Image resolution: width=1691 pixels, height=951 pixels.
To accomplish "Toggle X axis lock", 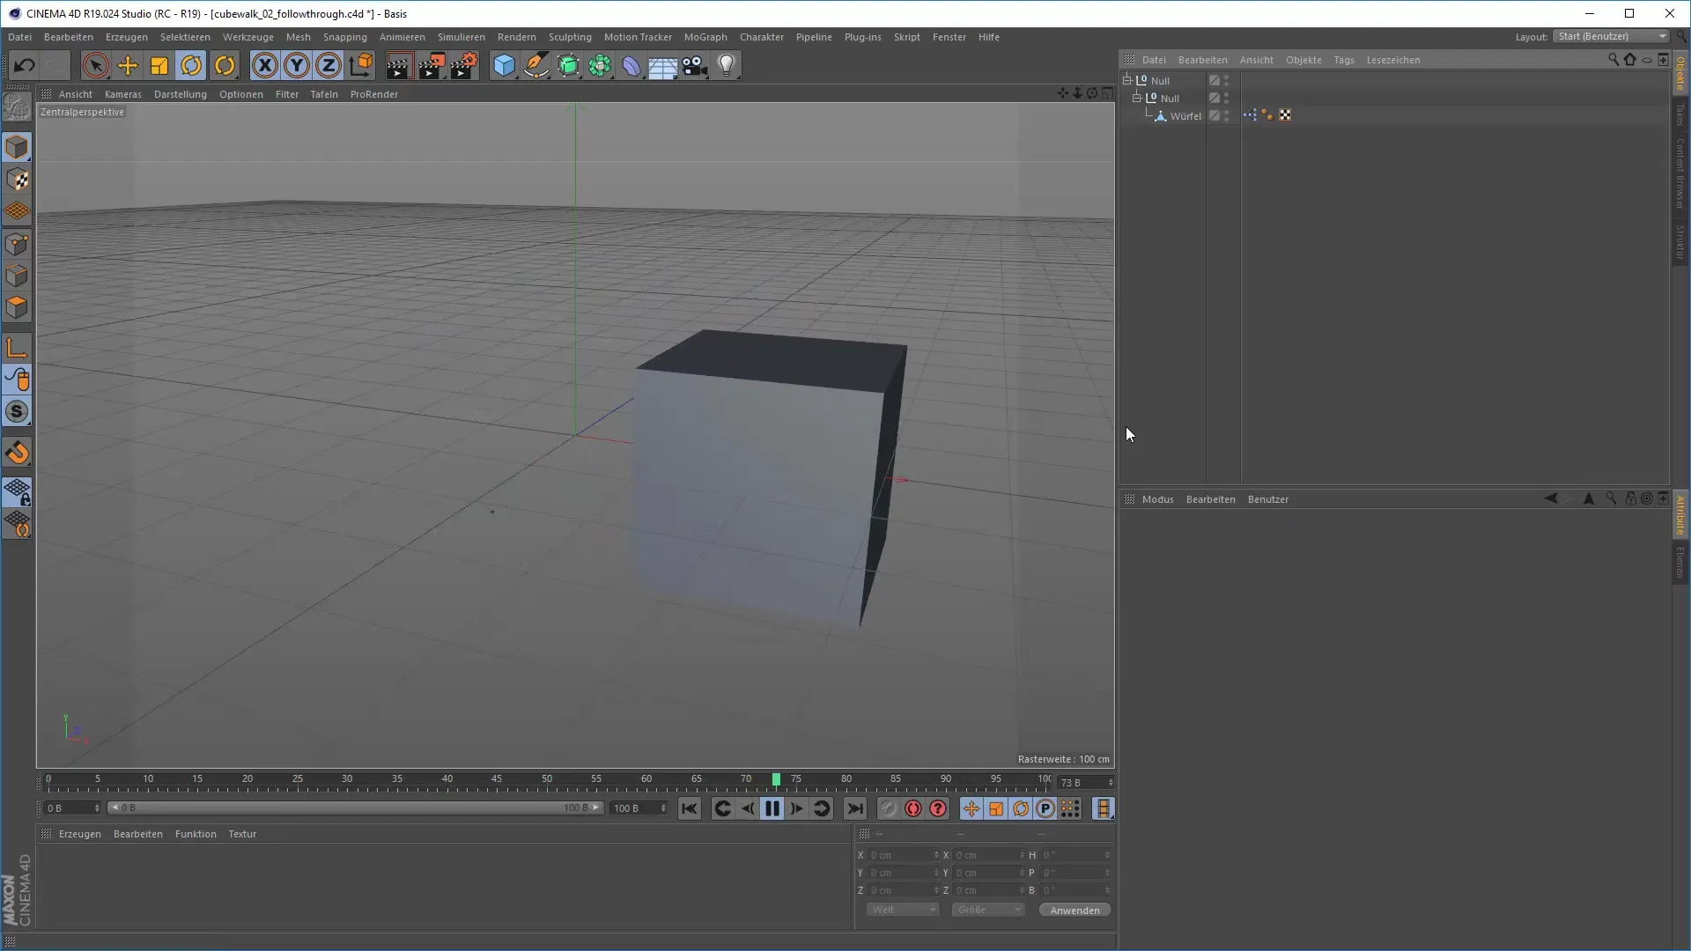I will point(264,65).
